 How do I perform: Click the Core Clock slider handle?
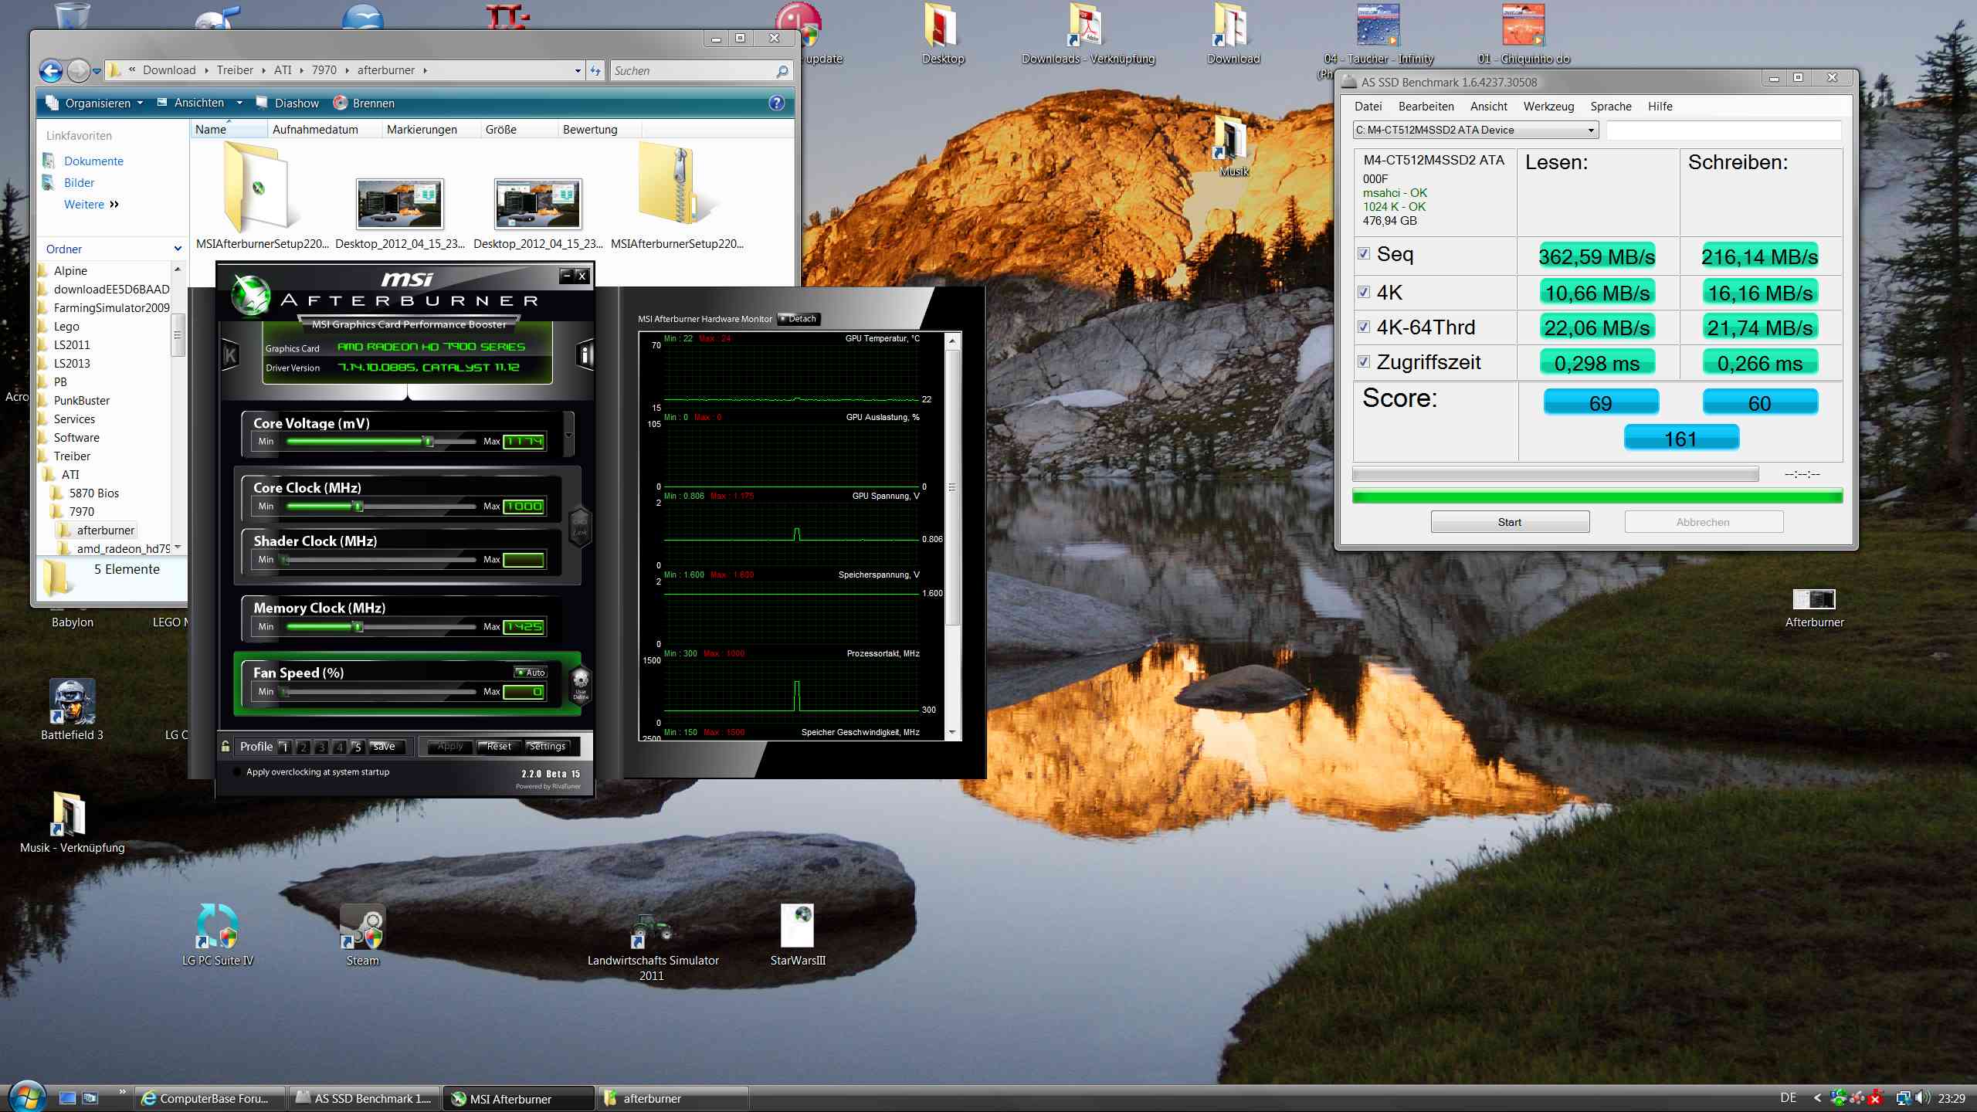point(358,507)
